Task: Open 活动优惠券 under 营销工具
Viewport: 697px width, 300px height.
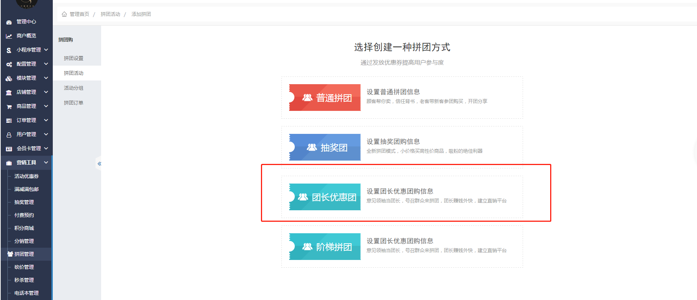Action: point(26,176)
